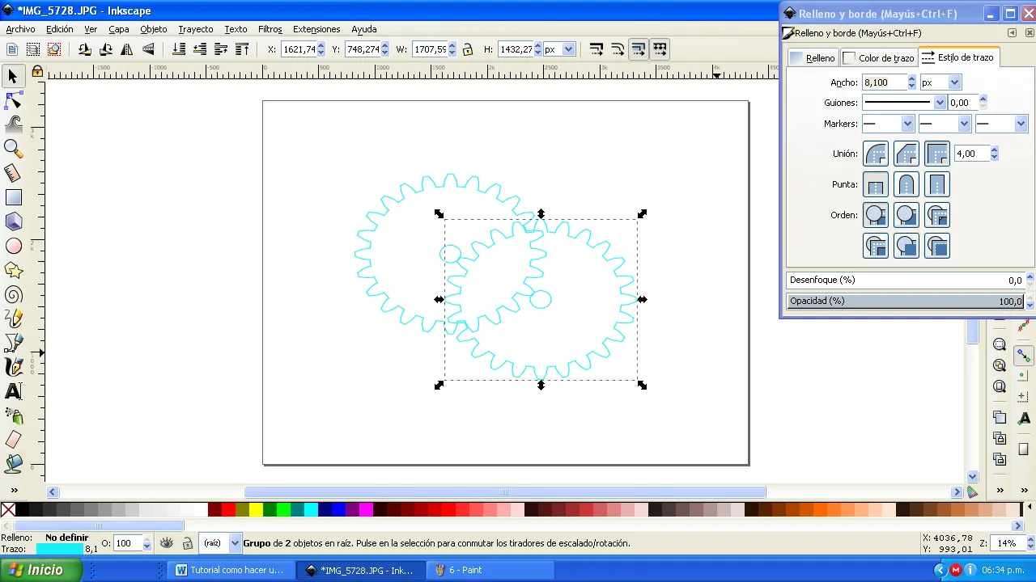Toggle scale stroke width with object
Viewport: 1036px width, 582px height.
point(597,49)
